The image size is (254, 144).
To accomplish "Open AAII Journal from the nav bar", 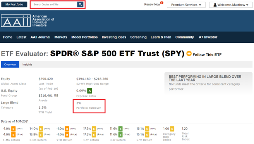I will pyautogui.click(x=40, y=37).
